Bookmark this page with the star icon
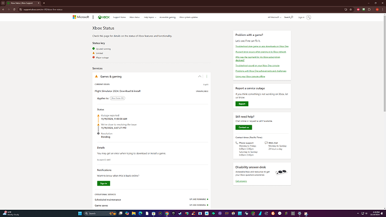 tap(351, 10)
